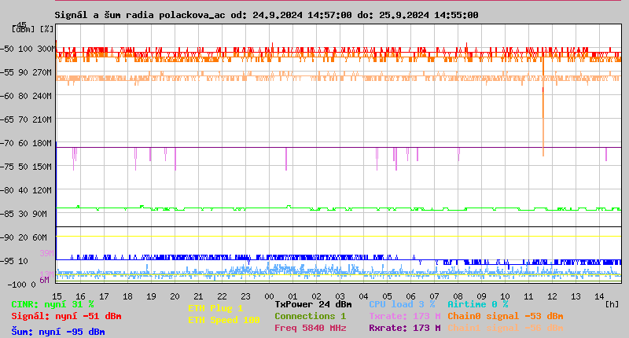The width and height of the screenshot is (629, 338).
Task: Click the '13' hour tick label
Action: (x=576, y=296)
